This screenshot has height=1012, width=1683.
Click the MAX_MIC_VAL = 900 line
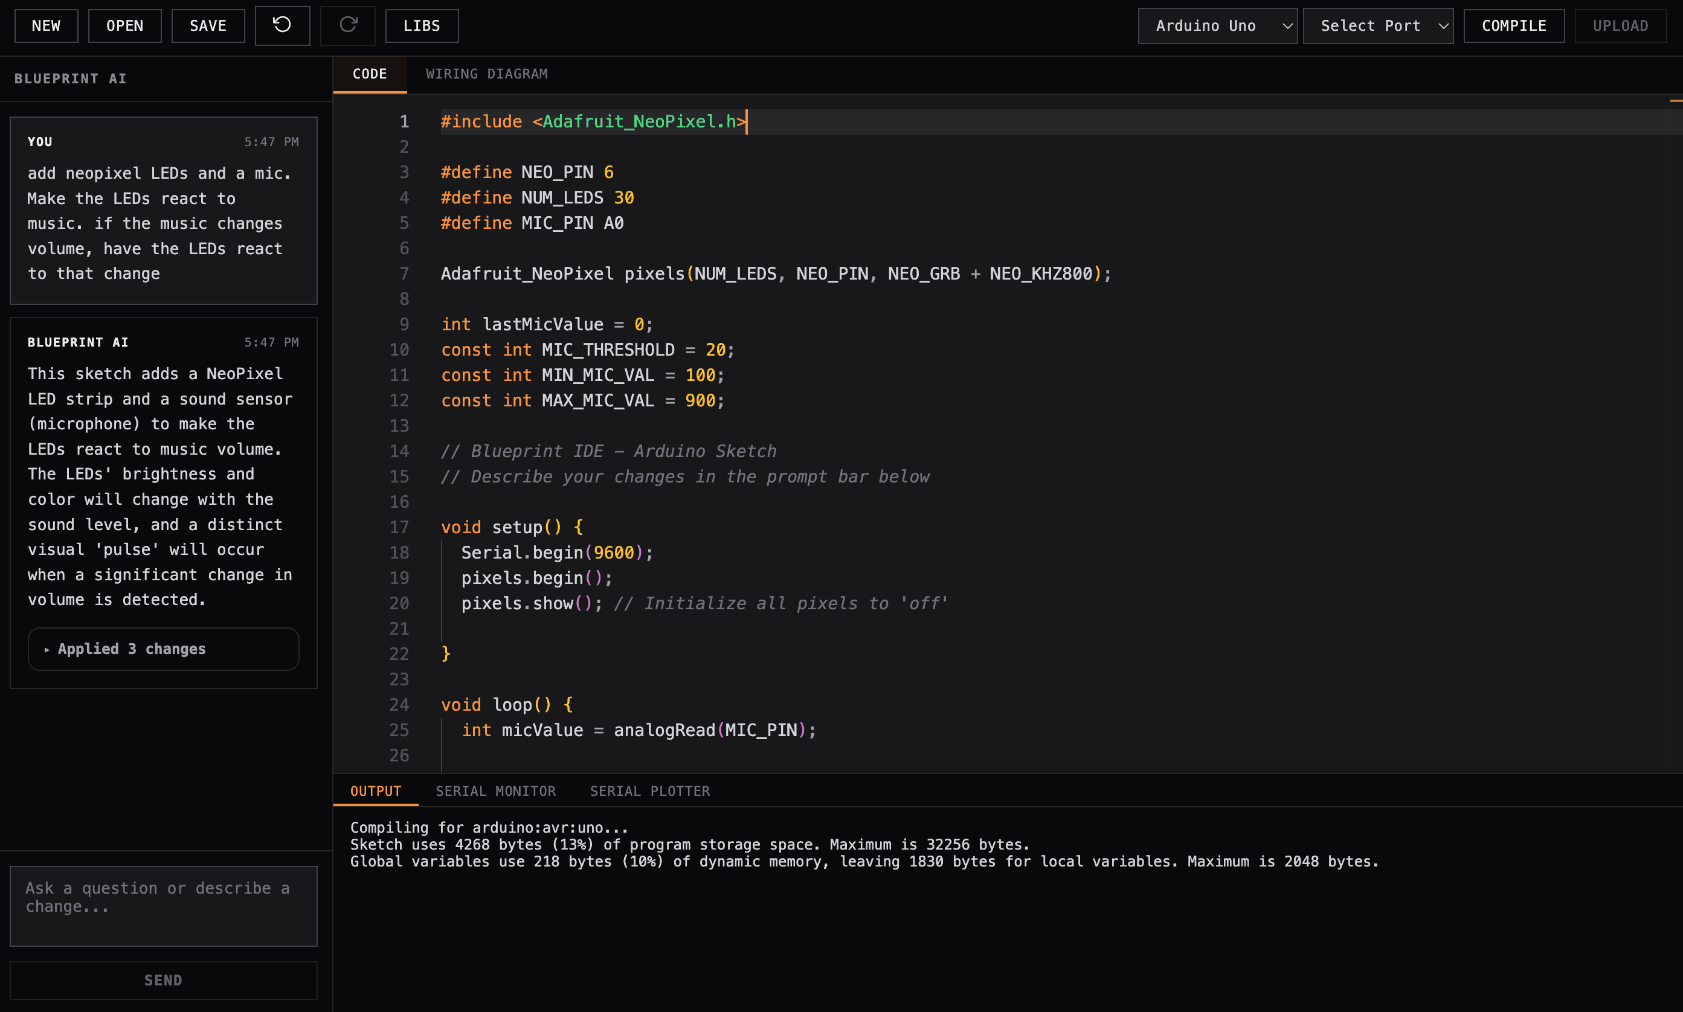coord(582,400)
